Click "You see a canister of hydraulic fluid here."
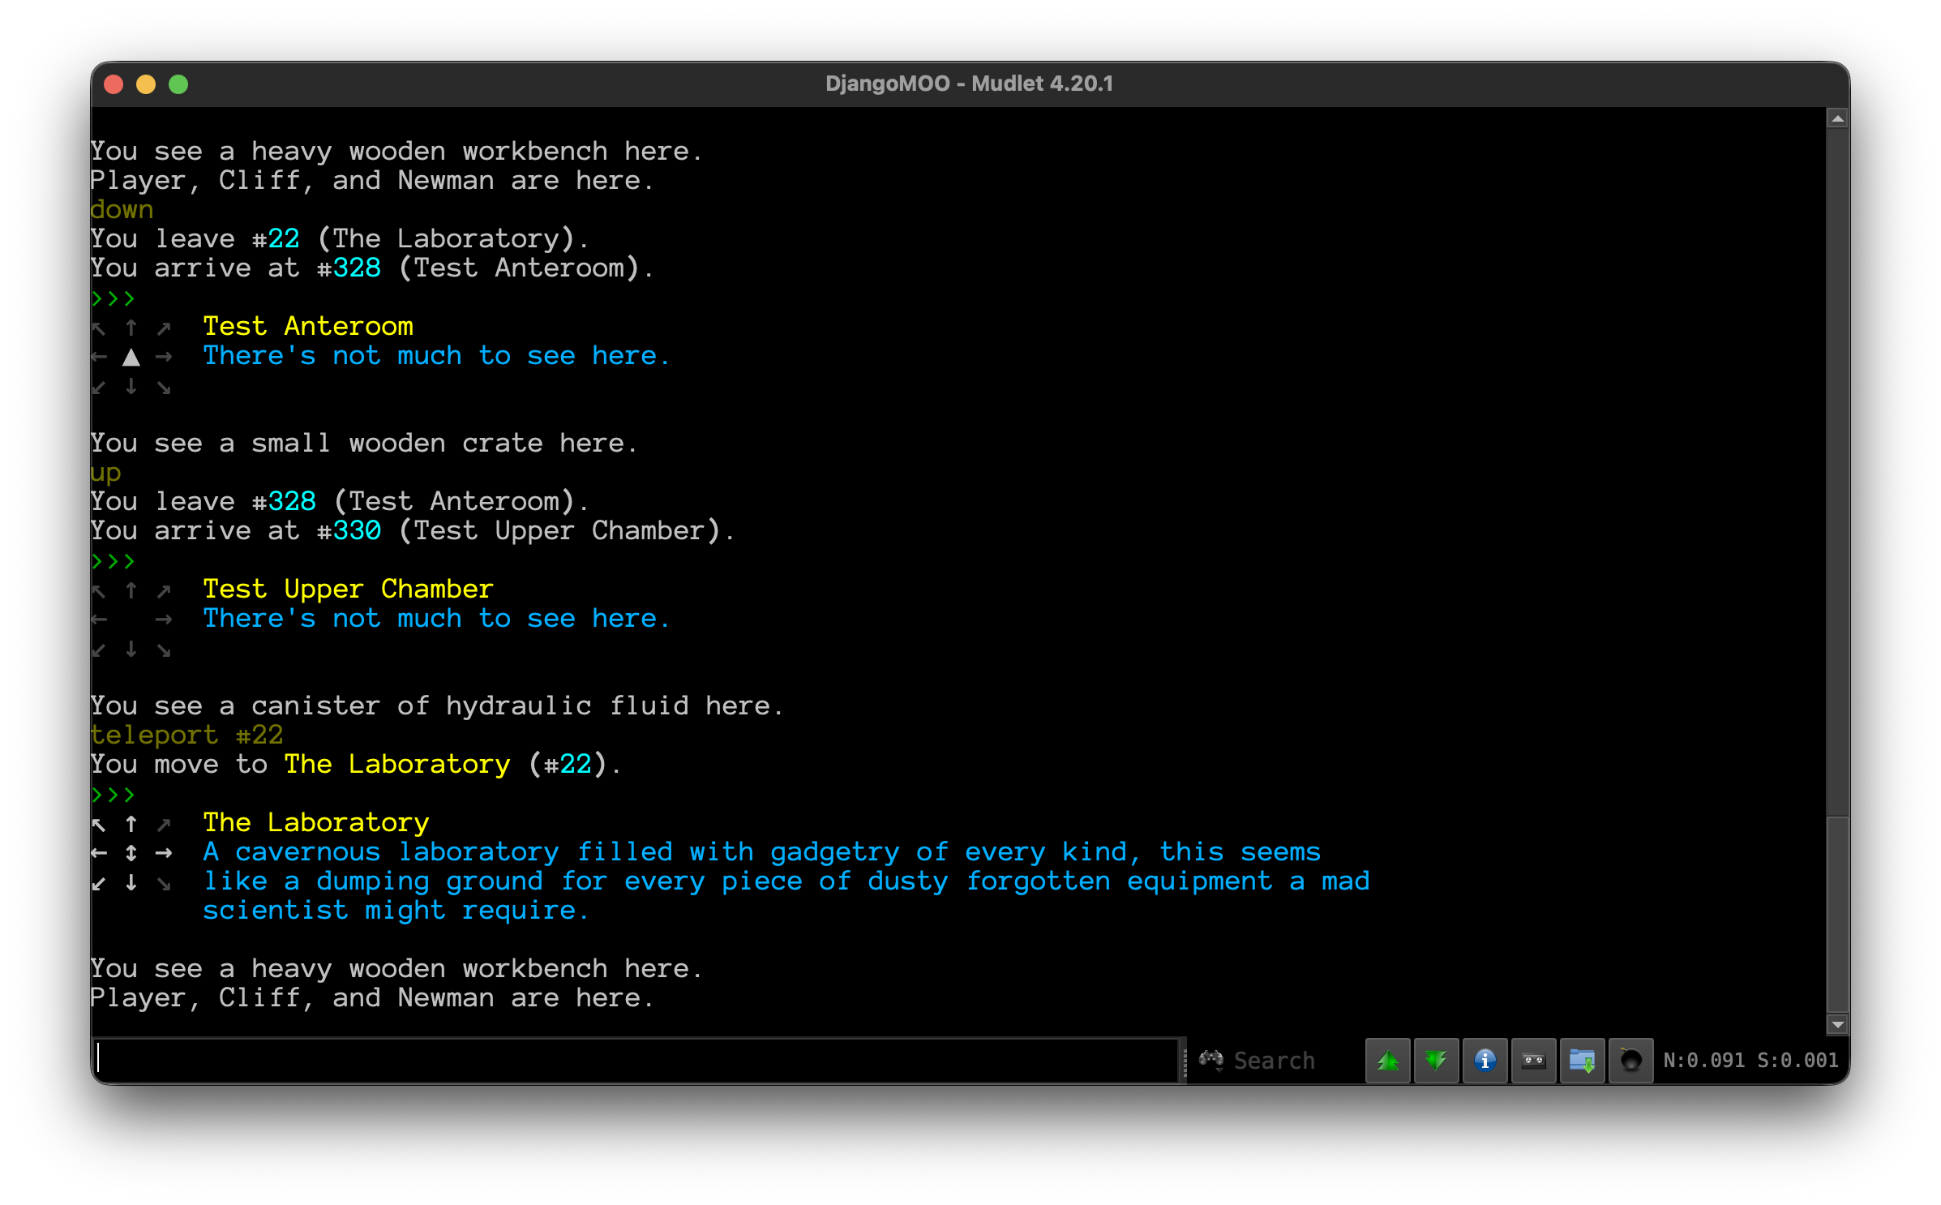This screenshot has height=1205, width=1941. (437, 705)
